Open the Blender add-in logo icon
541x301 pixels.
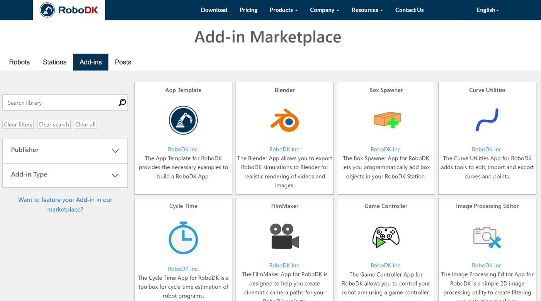(x=285, y=121)
